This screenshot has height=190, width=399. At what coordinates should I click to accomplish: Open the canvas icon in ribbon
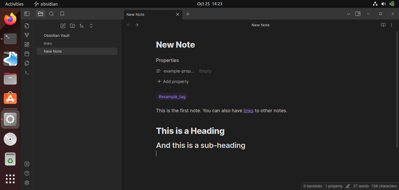pos(27,44)
